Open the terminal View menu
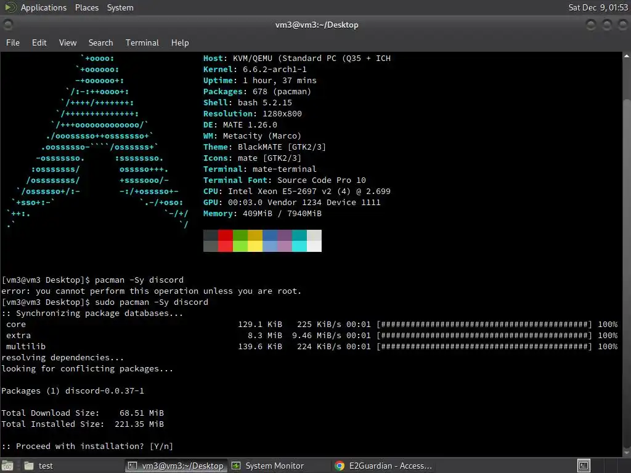The image size is (631, 473). pyautogui.click(x=68, y=42)
